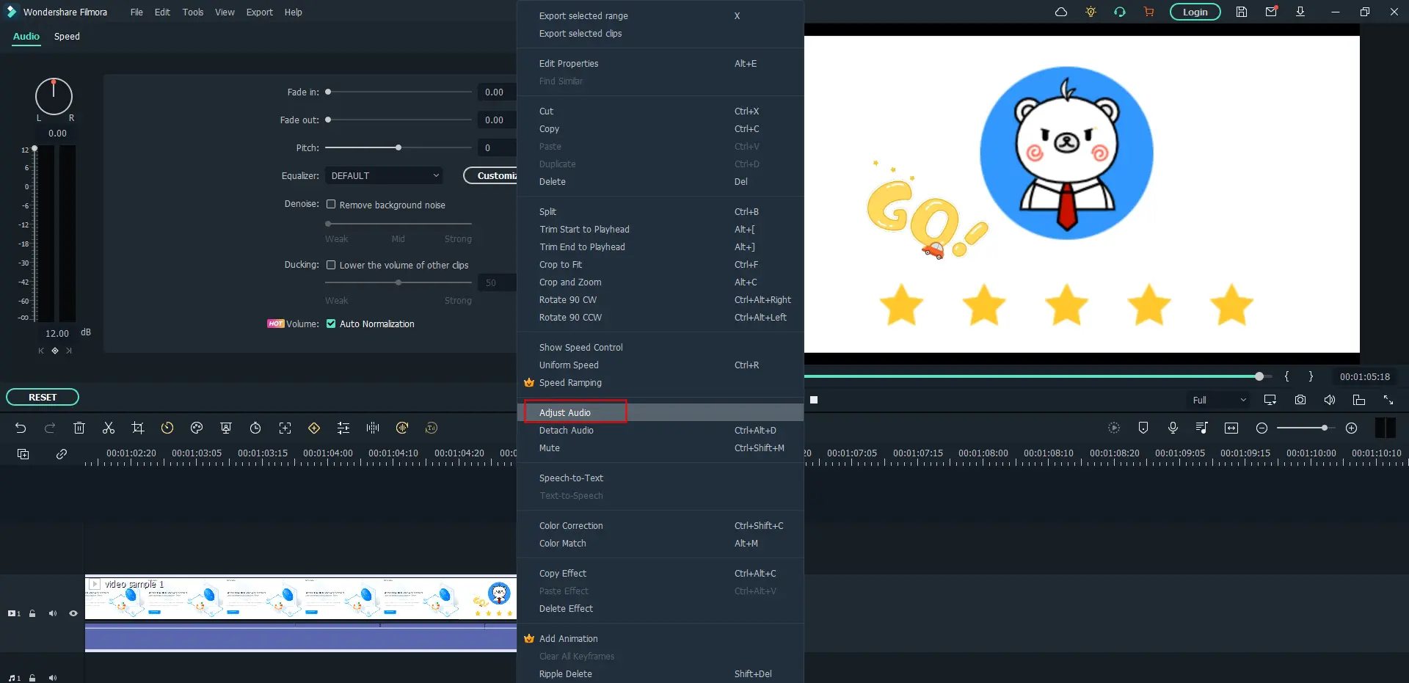Open the Crop tool in timeline toolbar
1409x683 pixels.
[137, 428]
